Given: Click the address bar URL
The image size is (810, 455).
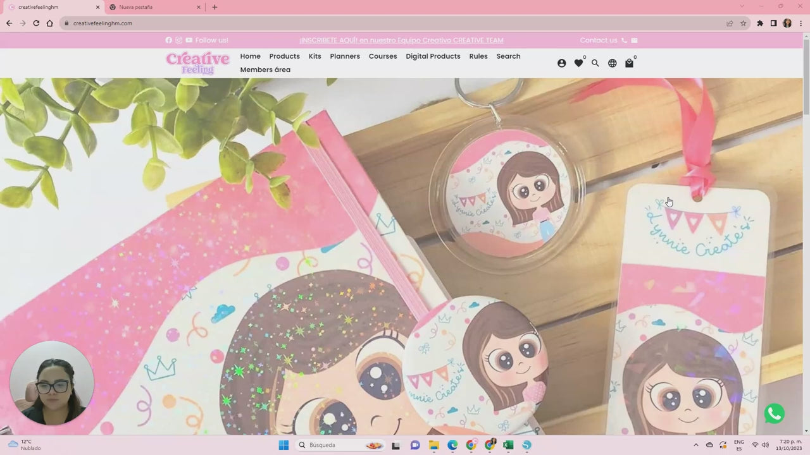Looking at the screenshot, I should [x=103, y=23].
